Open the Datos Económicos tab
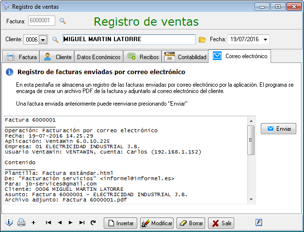The height and width of the screenshot is (232, 304). [99, 57]
